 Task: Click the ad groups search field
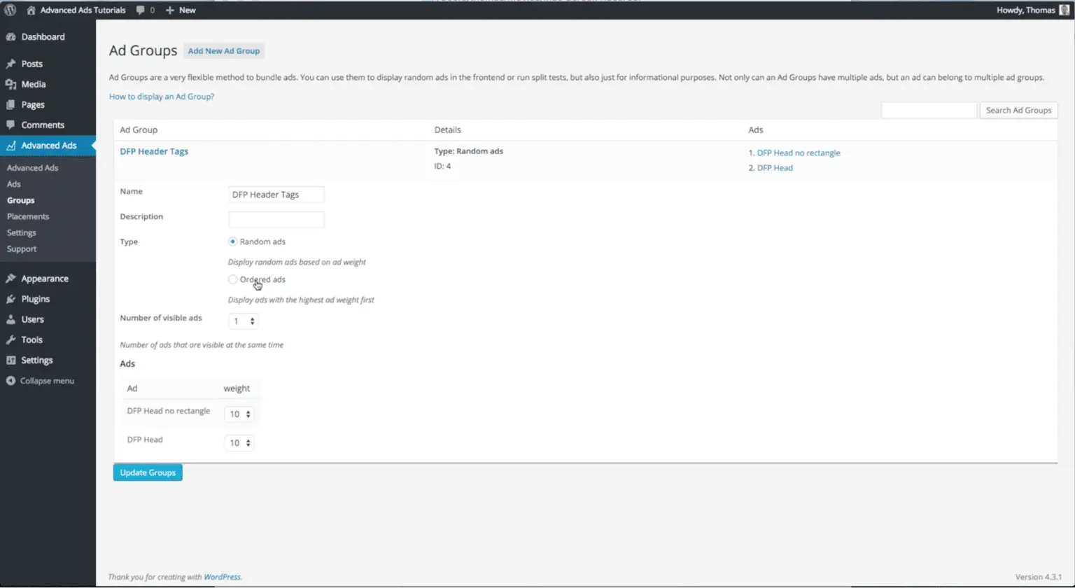click(x=929, y=110)
